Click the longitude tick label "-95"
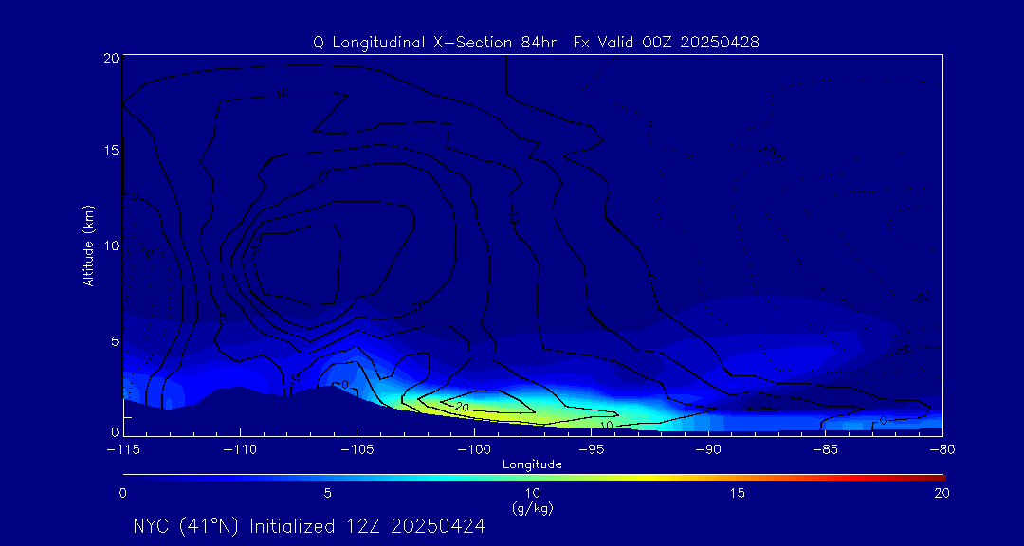Image resolution: width=1024 pixels, height=546 pixels. pyautogui.click(x=591, y=449)
